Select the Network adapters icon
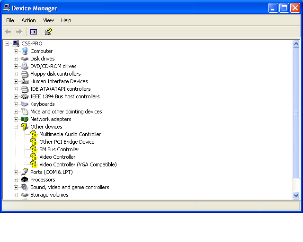The image size is (303, 242). [25, 119]
